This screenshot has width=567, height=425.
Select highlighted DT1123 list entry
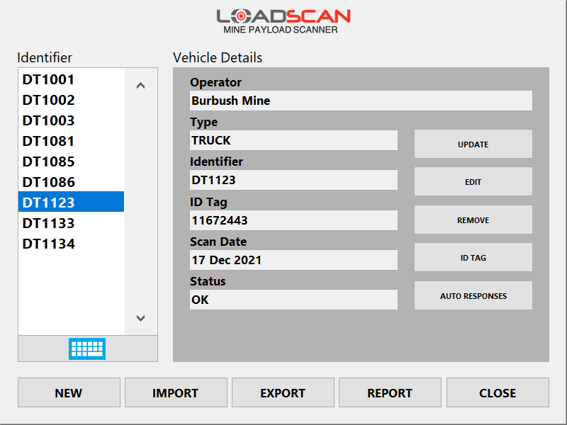(72, 202)
